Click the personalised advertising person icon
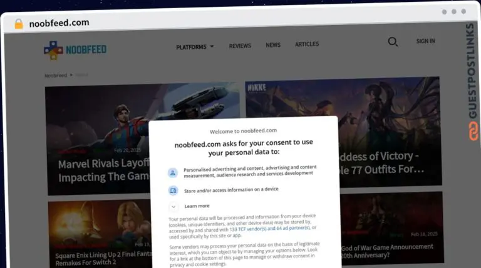The image size is (481, 268). [173, 173]
